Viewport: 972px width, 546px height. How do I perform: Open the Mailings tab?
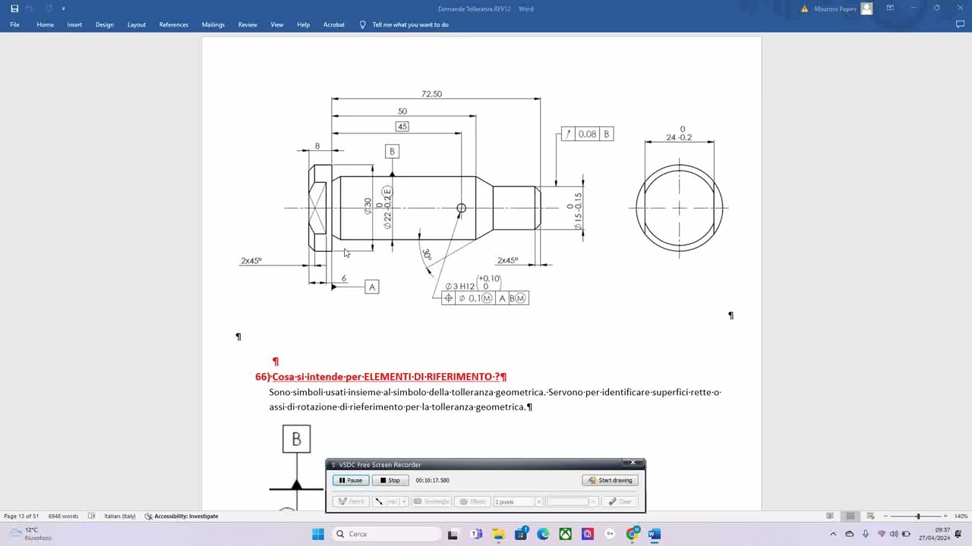[x=213, y=24]
